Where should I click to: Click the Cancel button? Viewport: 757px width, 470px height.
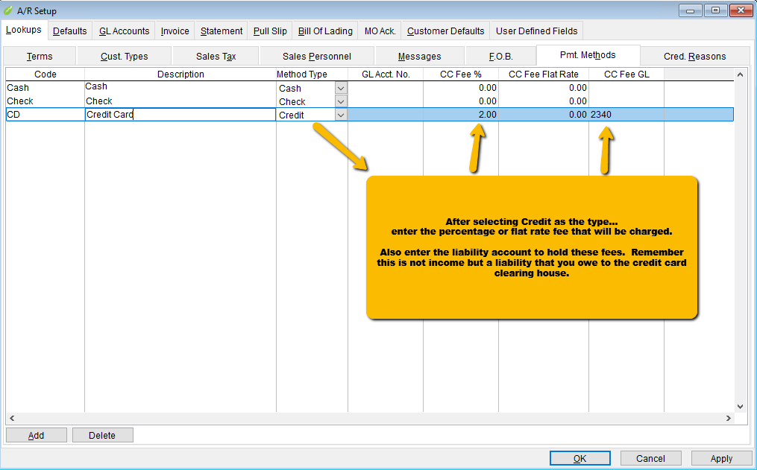[650, 459]
